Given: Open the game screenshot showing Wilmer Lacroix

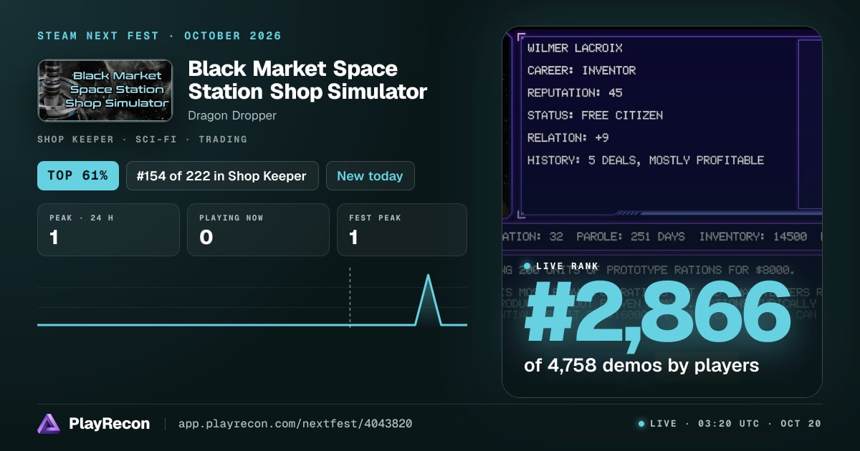Looking at the screenshot, I should (x=662, y=212).
